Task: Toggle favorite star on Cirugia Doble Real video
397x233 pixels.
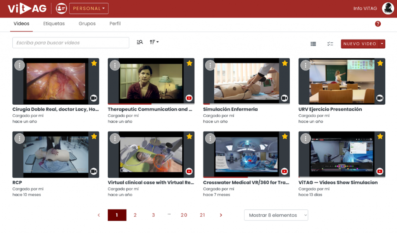Action: click(x=94, y=63)
